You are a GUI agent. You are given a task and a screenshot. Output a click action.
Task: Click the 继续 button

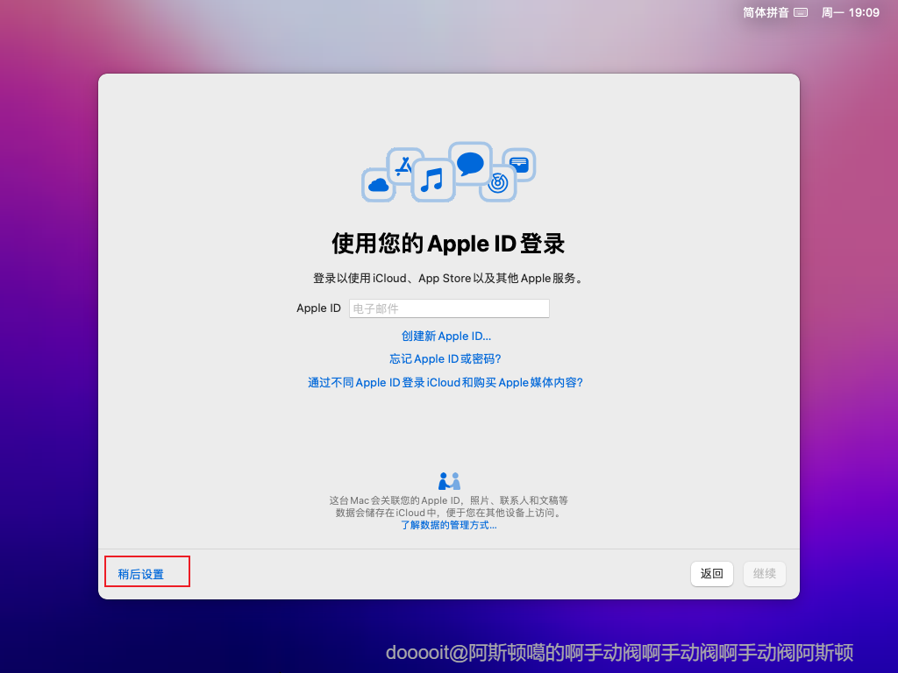[764, 573]
